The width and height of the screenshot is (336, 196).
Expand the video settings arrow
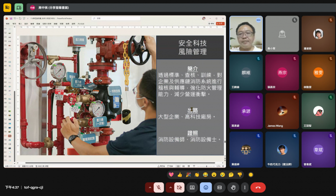(170, 187)
